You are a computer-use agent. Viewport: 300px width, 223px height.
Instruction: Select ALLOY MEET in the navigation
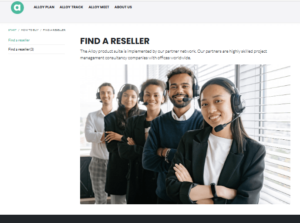(x=99, y=7)
